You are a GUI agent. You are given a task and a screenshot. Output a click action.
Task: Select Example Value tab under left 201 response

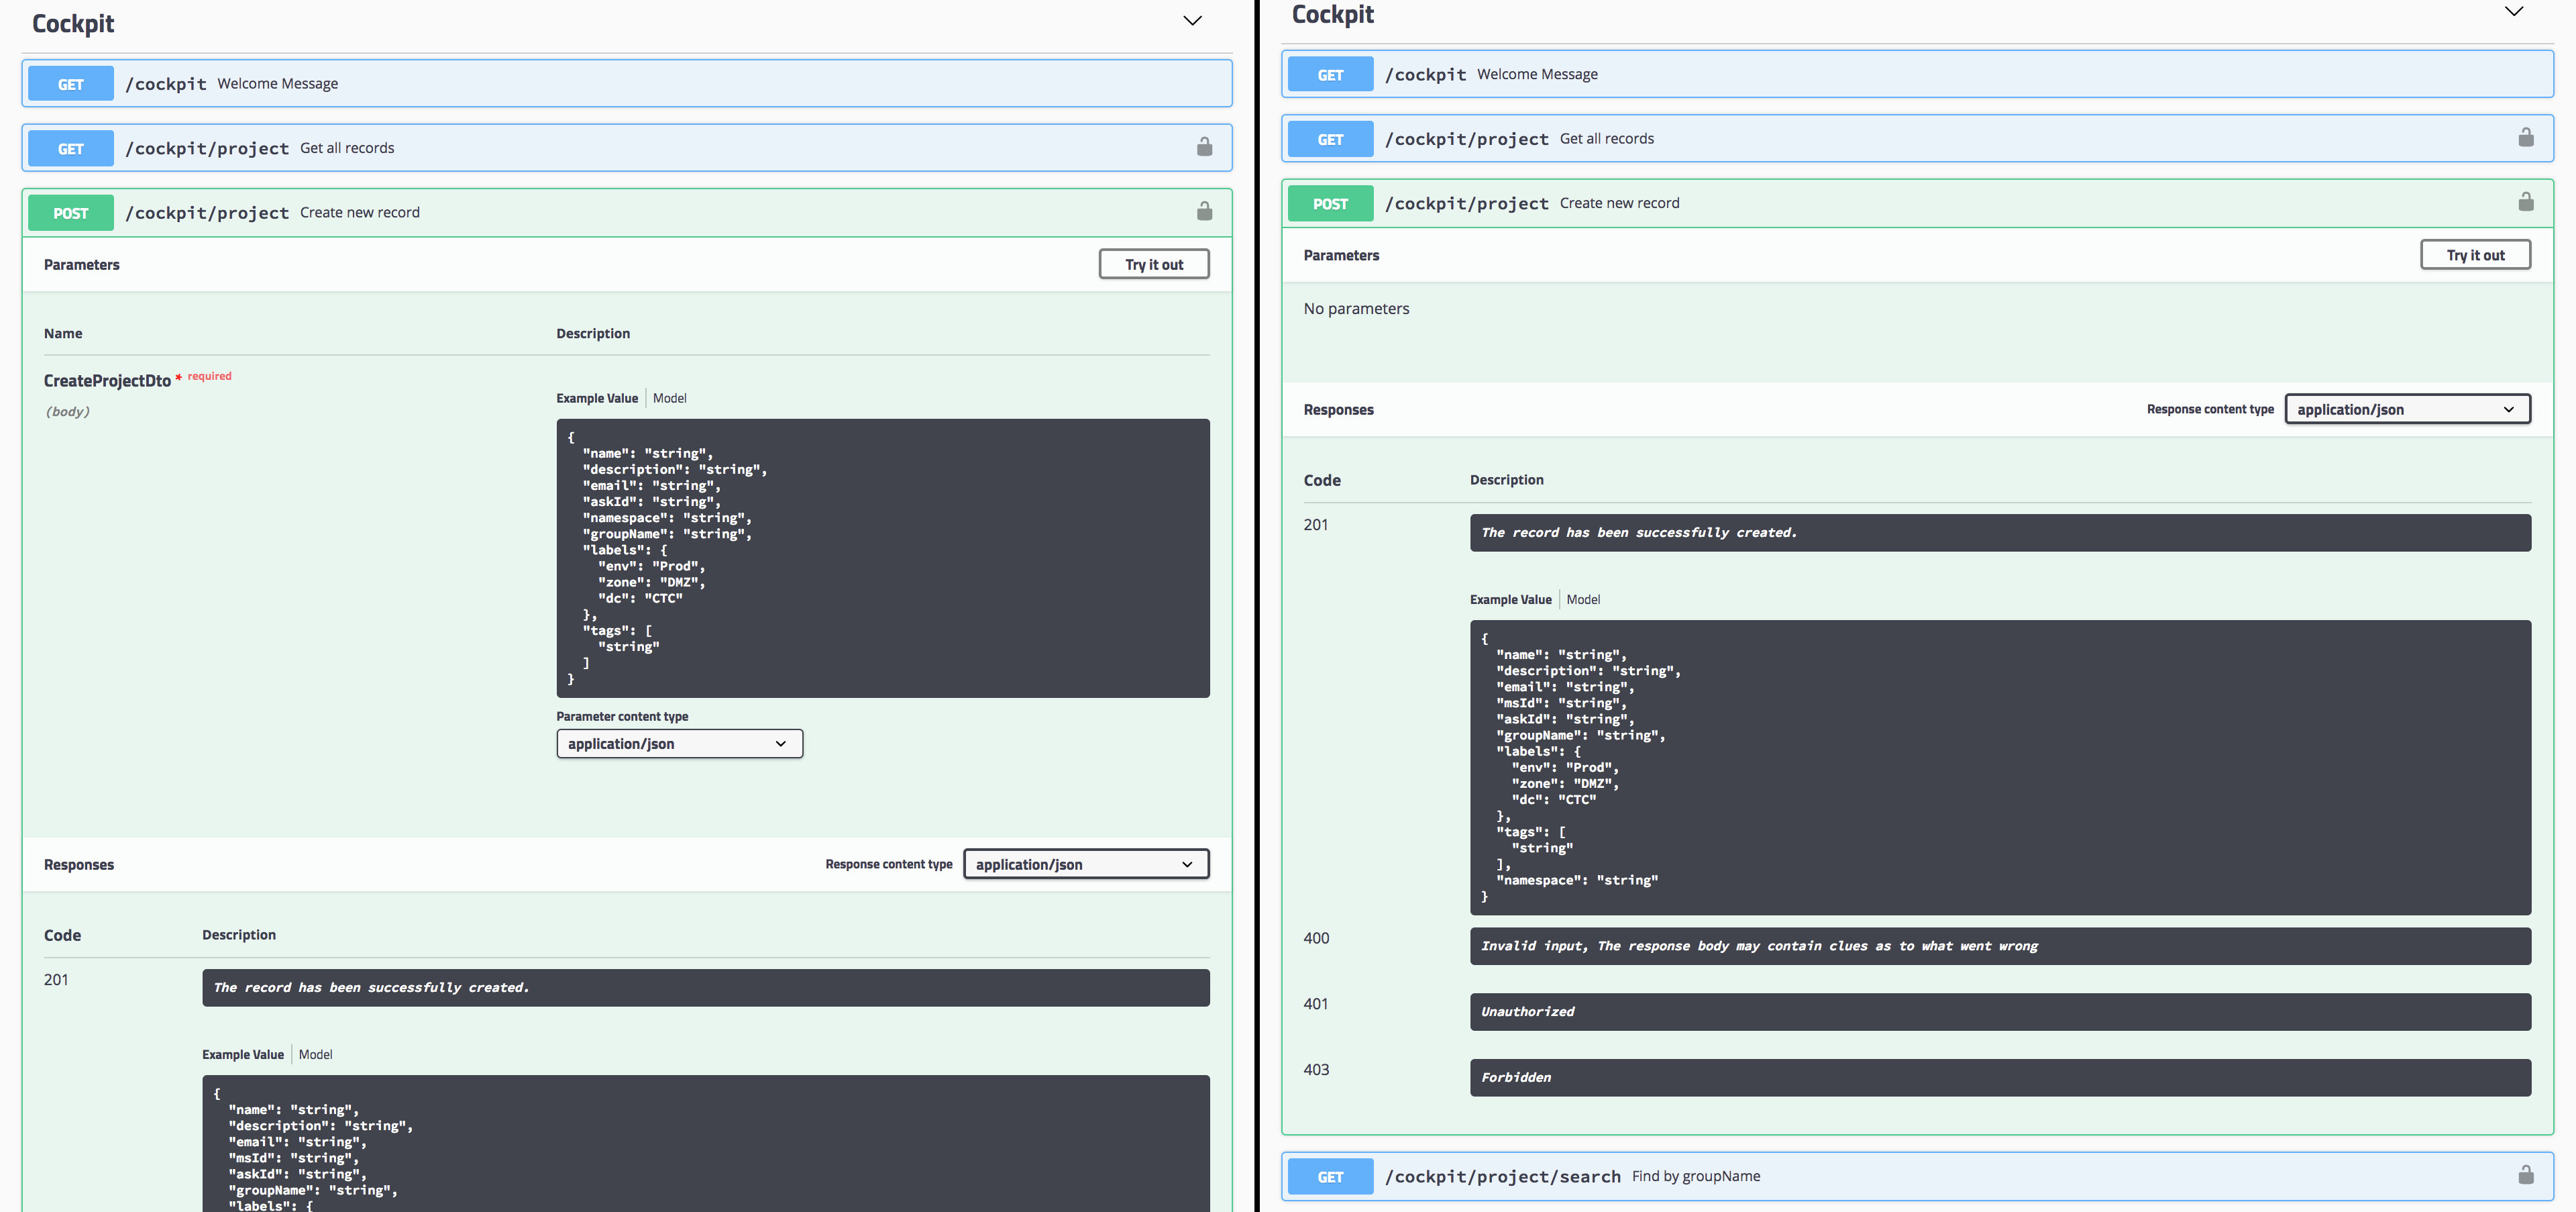coord(243,1054)
